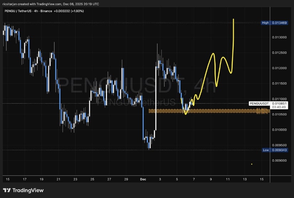This screenshot has height=198, width=294.
Task: Select the 61.80% Fibonacci level label
Action: click(262, 109)
